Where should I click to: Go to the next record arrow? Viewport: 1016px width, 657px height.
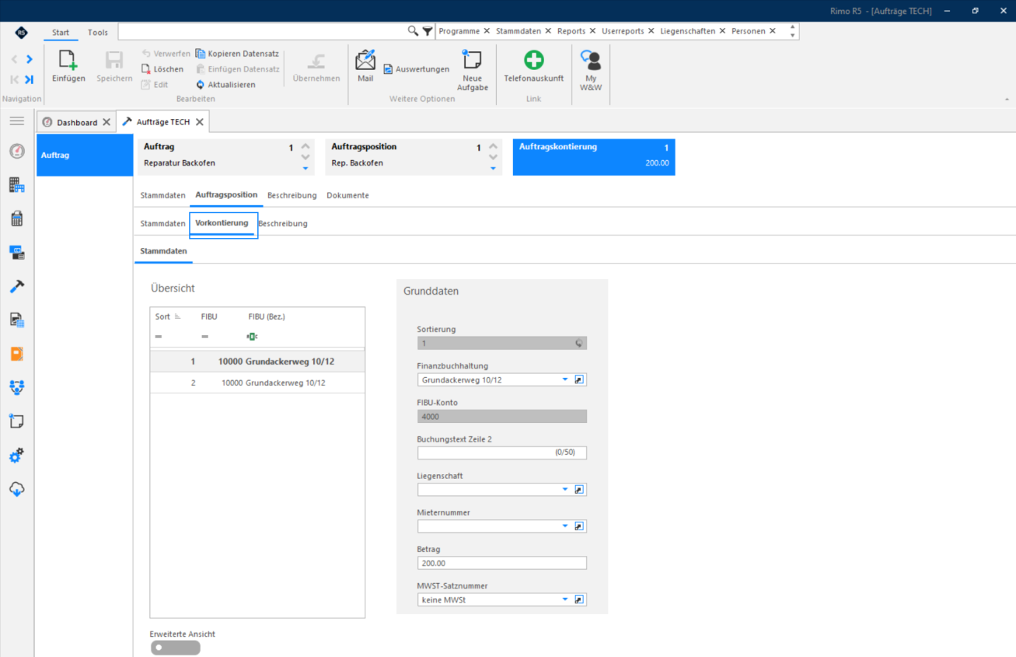click(x=30, y=59)
